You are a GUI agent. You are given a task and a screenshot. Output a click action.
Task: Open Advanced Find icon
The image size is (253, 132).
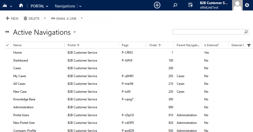click(190, 5)
